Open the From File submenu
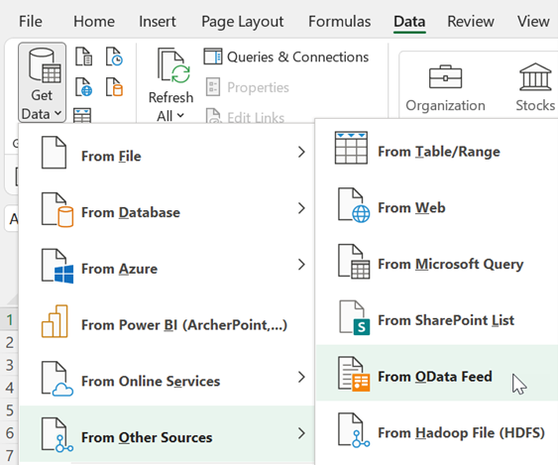The width and height of the screenshot is (558, 465). pos(167,153)
